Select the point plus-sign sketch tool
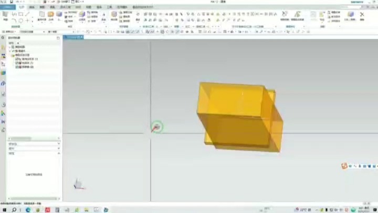 point(27,21)
